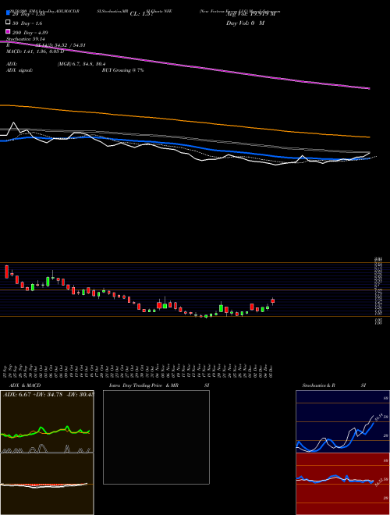Click the white 50 Day legend swatch
Image resolution: width=390 pixels, height=515 pixels.
click(x=8, y=23)
